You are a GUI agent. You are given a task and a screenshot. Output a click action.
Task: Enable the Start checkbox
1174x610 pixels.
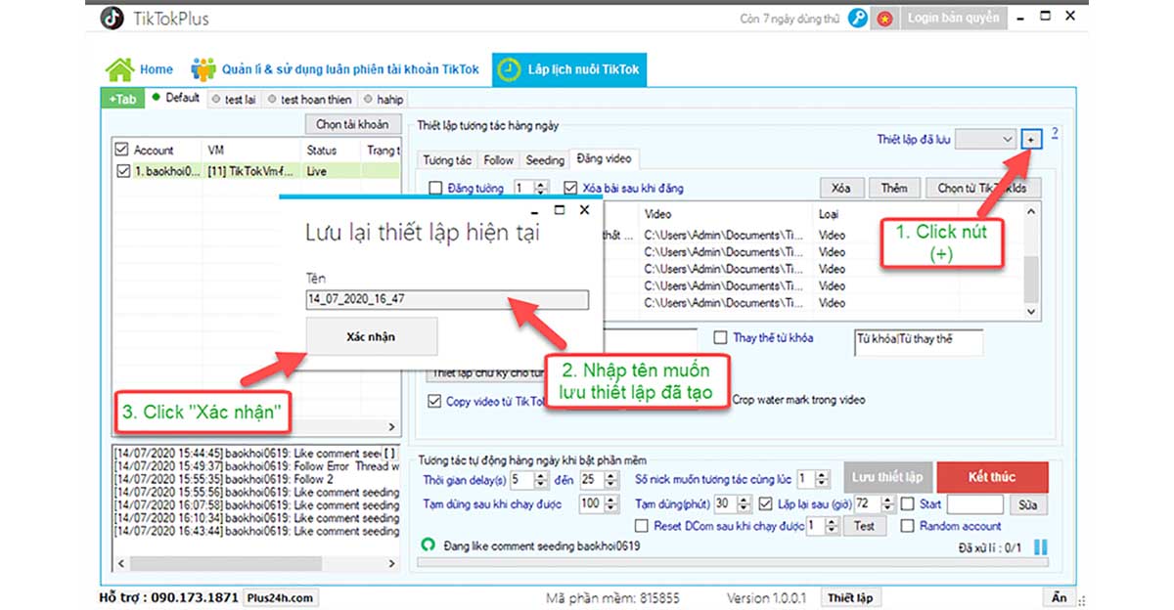(x=907, y=504)
